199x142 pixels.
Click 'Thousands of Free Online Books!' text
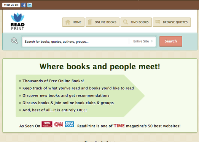[53, 81]
